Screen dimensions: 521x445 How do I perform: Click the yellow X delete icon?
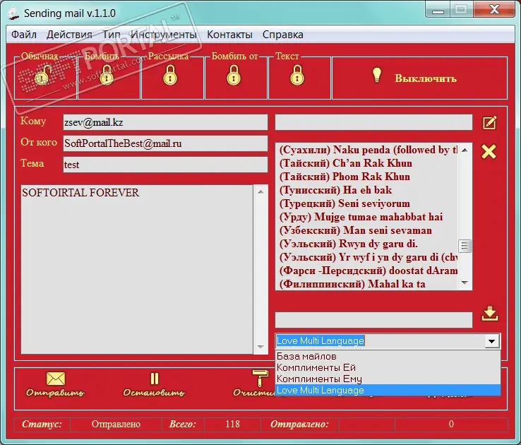[489, 151]
